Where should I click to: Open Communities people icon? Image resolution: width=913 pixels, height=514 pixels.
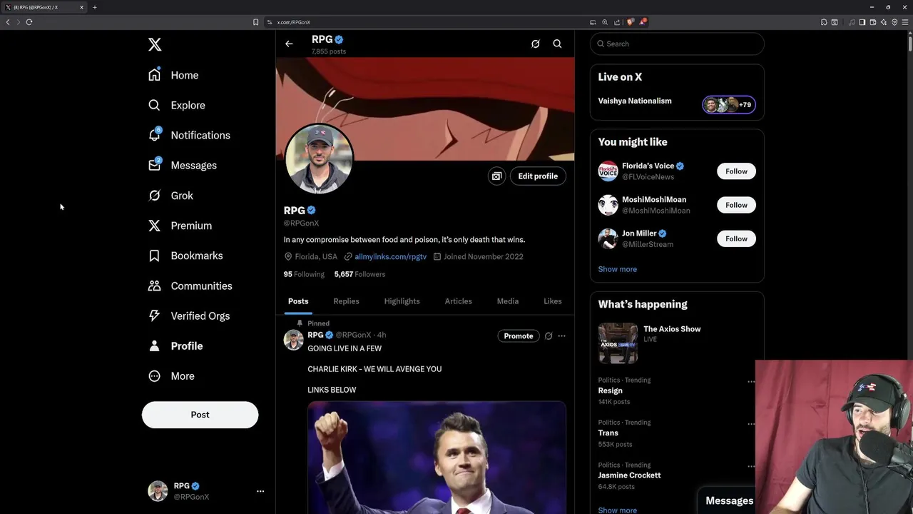154,286
